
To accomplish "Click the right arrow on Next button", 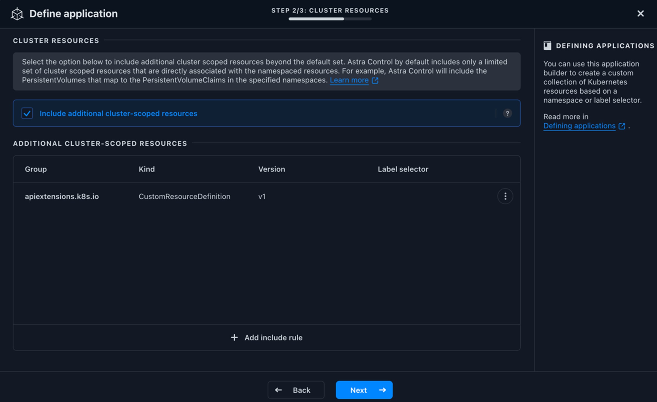I will 382,390.
